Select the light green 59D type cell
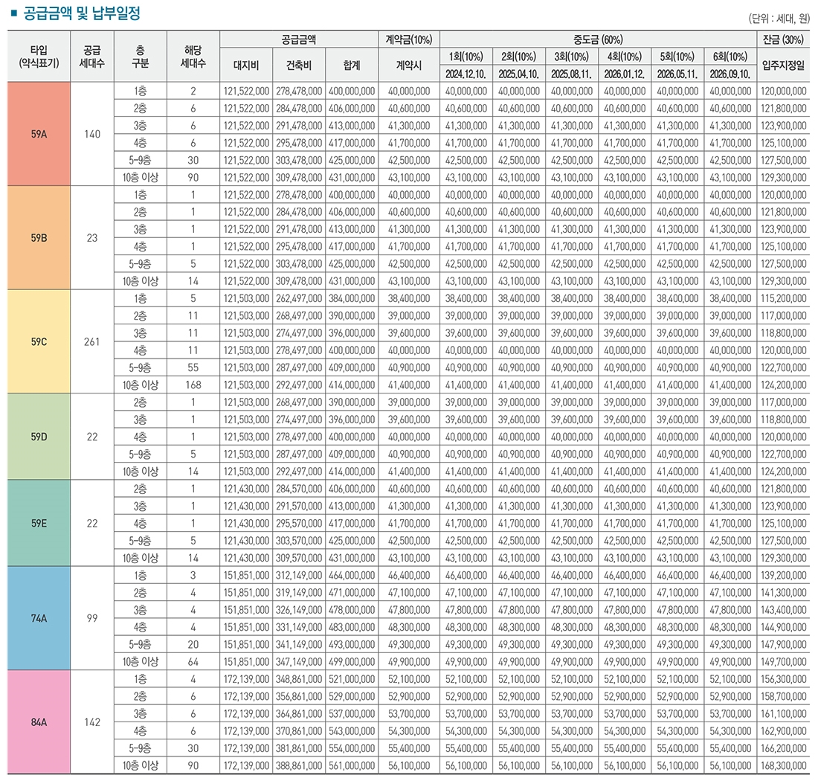 [39, 437]
